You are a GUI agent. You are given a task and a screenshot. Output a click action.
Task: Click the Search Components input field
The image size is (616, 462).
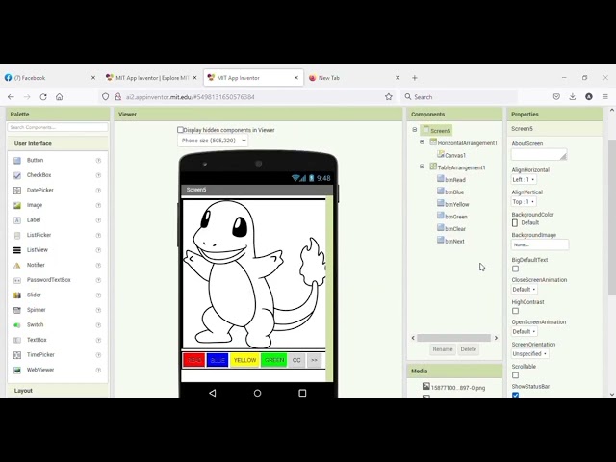click(58, 127)
